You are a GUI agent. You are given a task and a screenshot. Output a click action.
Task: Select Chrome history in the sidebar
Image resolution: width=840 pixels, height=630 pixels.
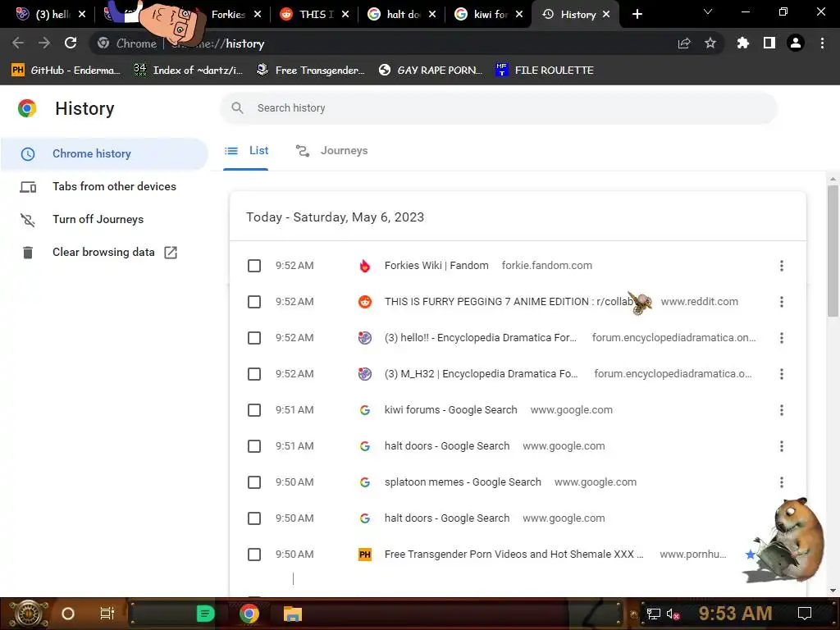104,153
